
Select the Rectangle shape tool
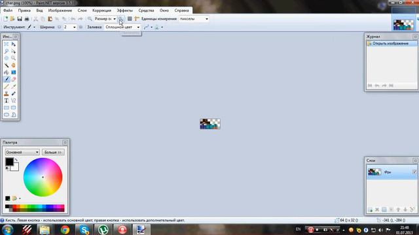(7, 108)
